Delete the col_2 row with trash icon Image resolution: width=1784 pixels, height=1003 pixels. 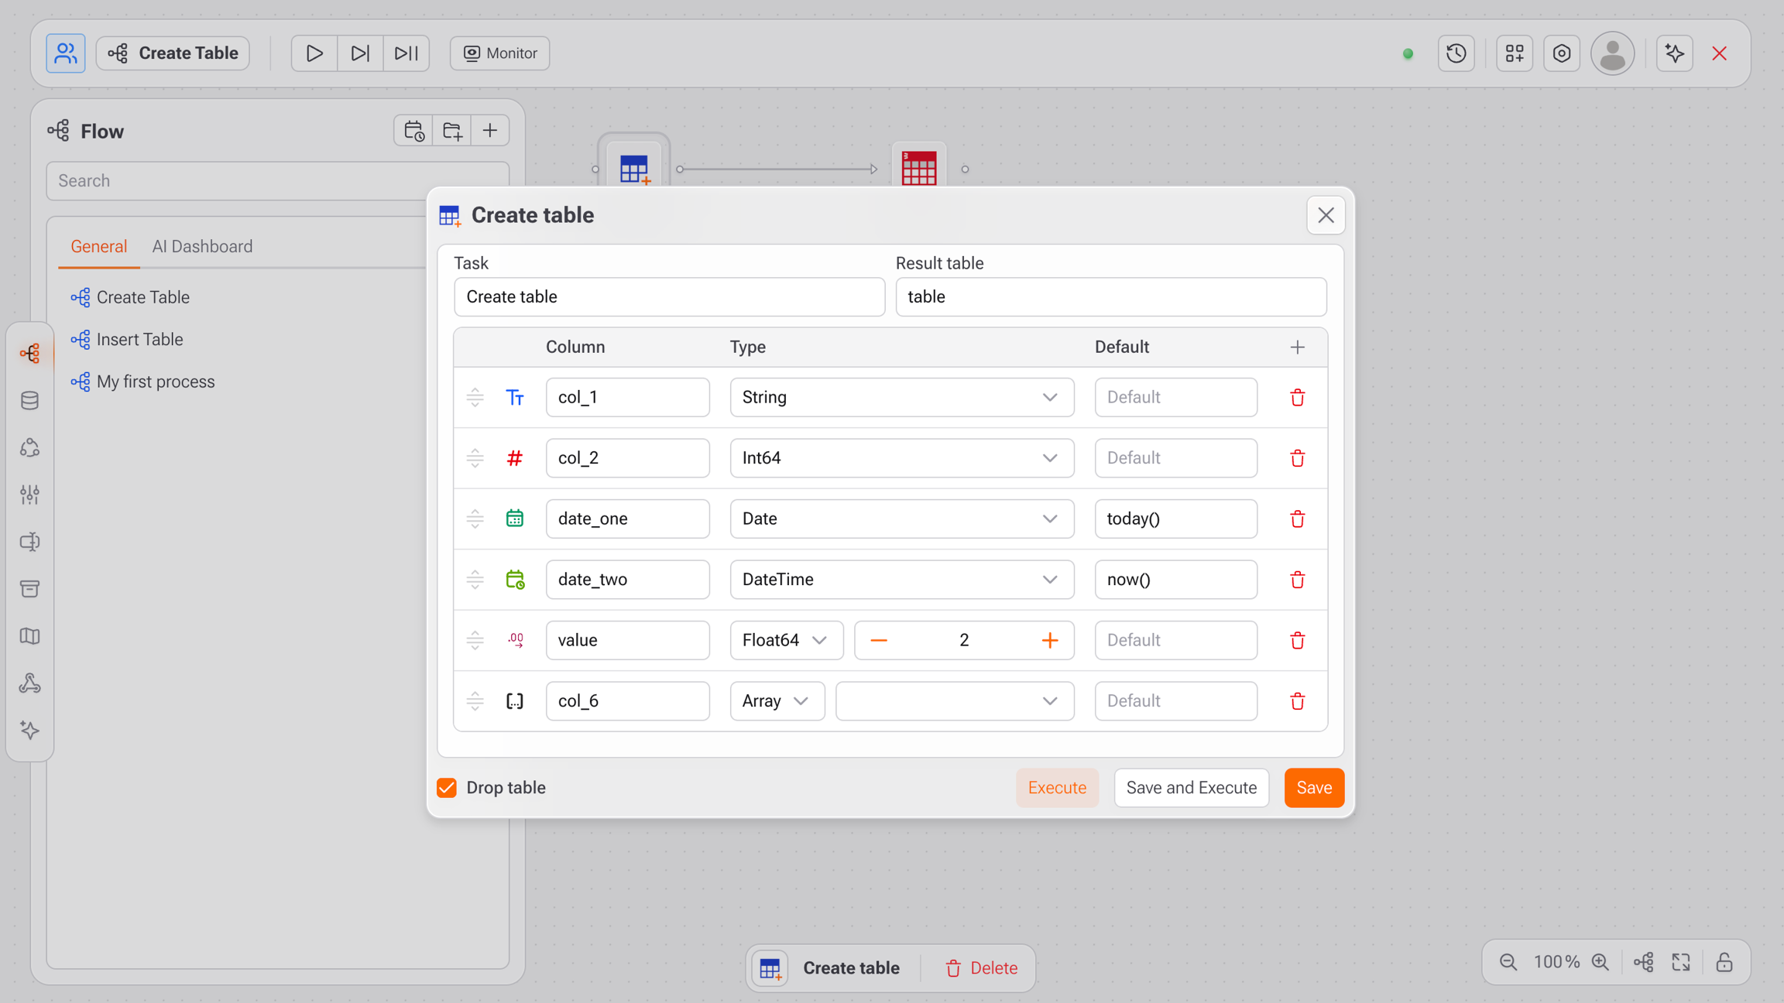coord(1297,458)
